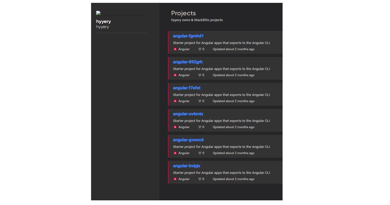Image resolution: width=390 pixels, height=205 pixels.
Task: Click the Angular framework label on angular-bvipjx
Action: pos(184,179)
